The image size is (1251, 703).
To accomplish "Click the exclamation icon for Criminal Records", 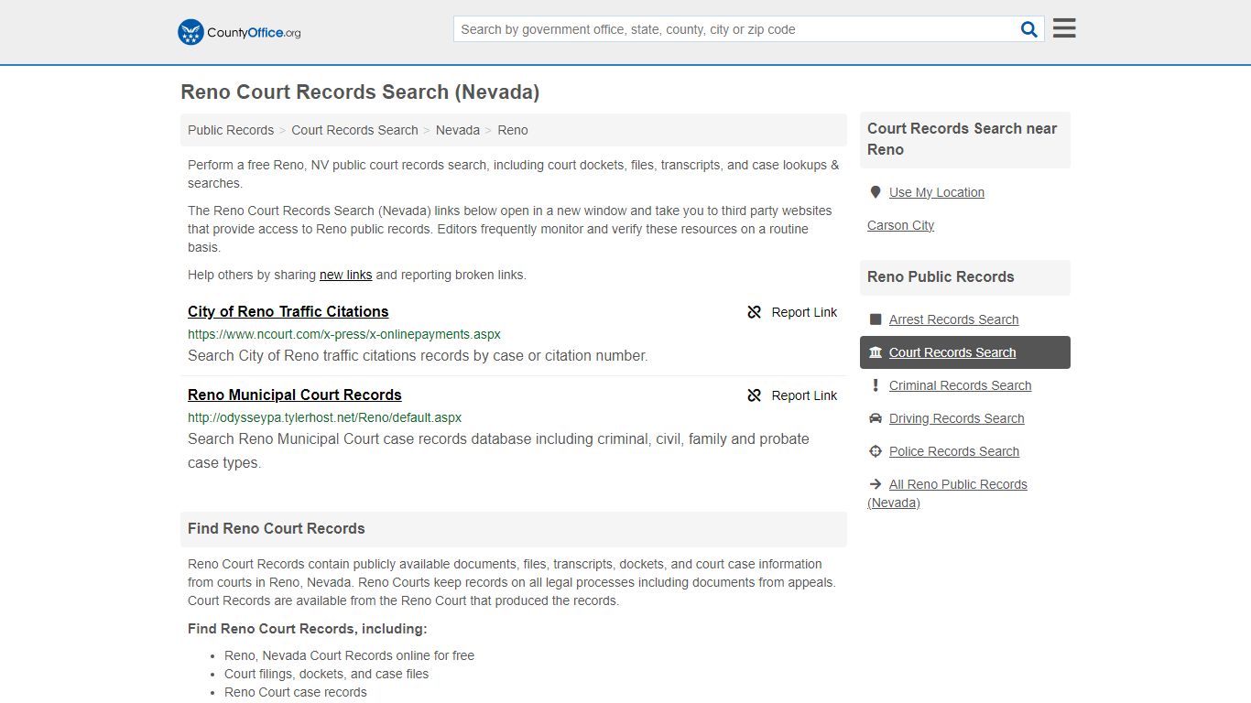I will (x=876, y=385).
